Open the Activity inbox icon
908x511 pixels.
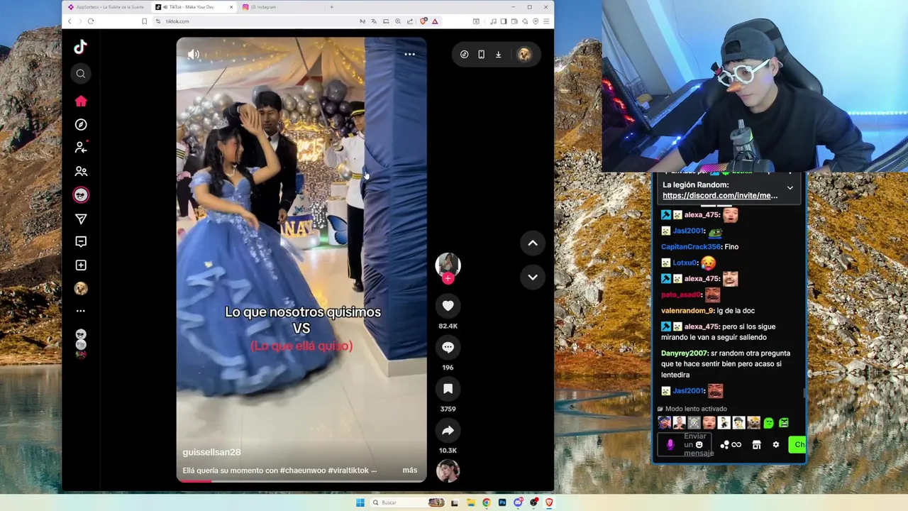tap(81, 242)
